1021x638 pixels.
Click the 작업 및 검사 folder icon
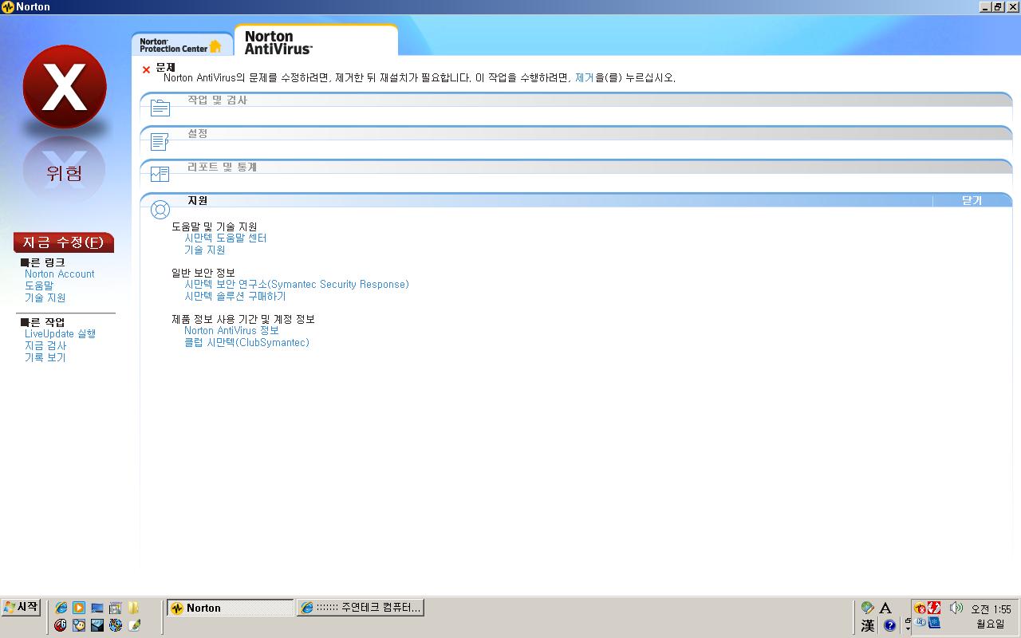tap(160, 108)
